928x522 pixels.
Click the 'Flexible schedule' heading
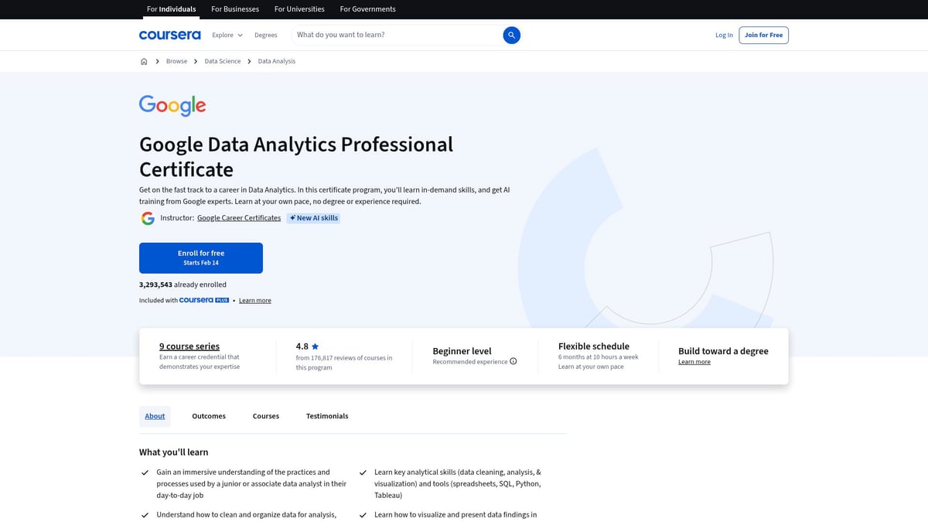click(x=594, y=346)
